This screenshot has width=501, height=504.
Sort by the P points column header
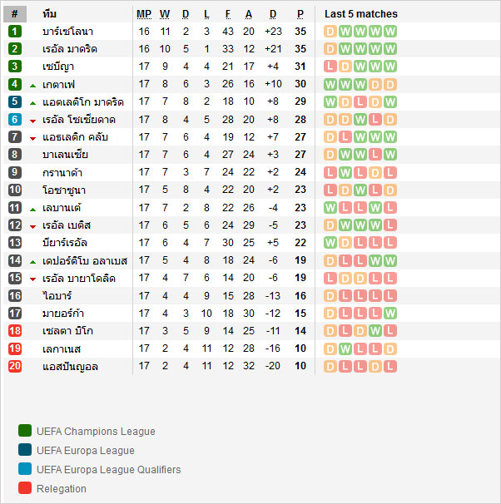tap(300, 14)
